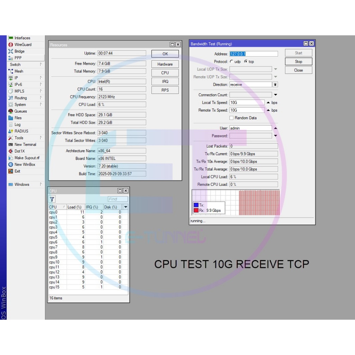Viewport: 355px width, 355px height.
Task: Click the red Rx color swatch
Action: coord(196,210)
